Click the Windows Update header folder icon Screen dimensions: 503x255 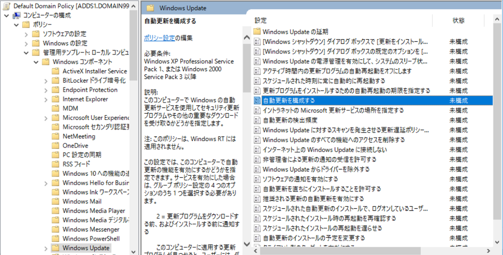150,8
